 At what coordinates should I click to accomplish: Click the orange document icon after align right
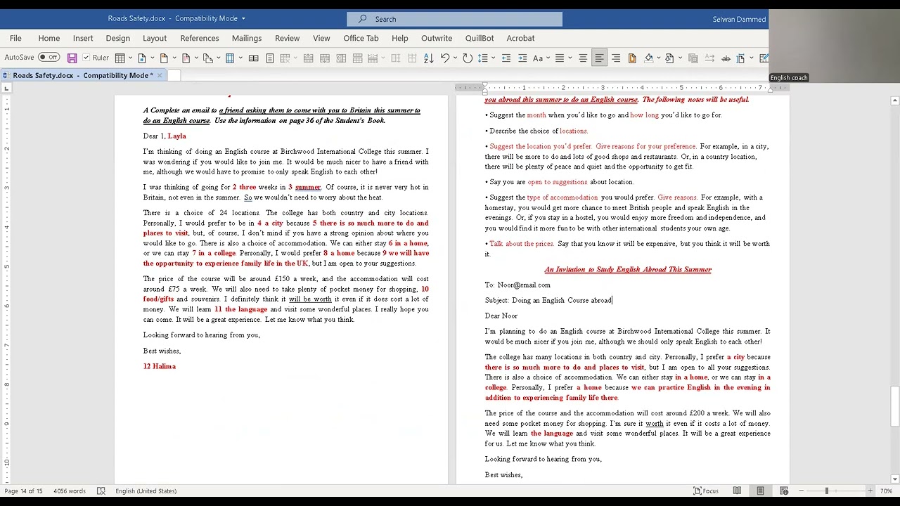[x=631, y=58]
